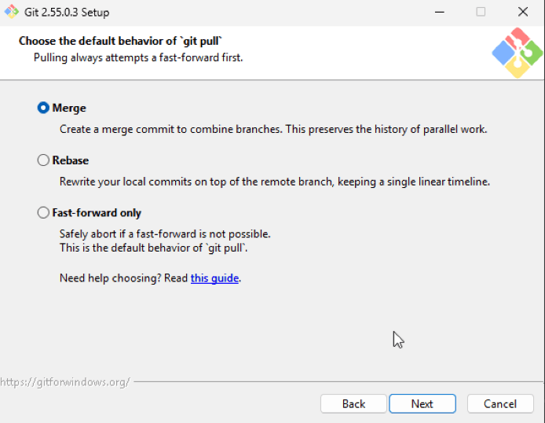Cancel the Git installation

click(500, 404)
